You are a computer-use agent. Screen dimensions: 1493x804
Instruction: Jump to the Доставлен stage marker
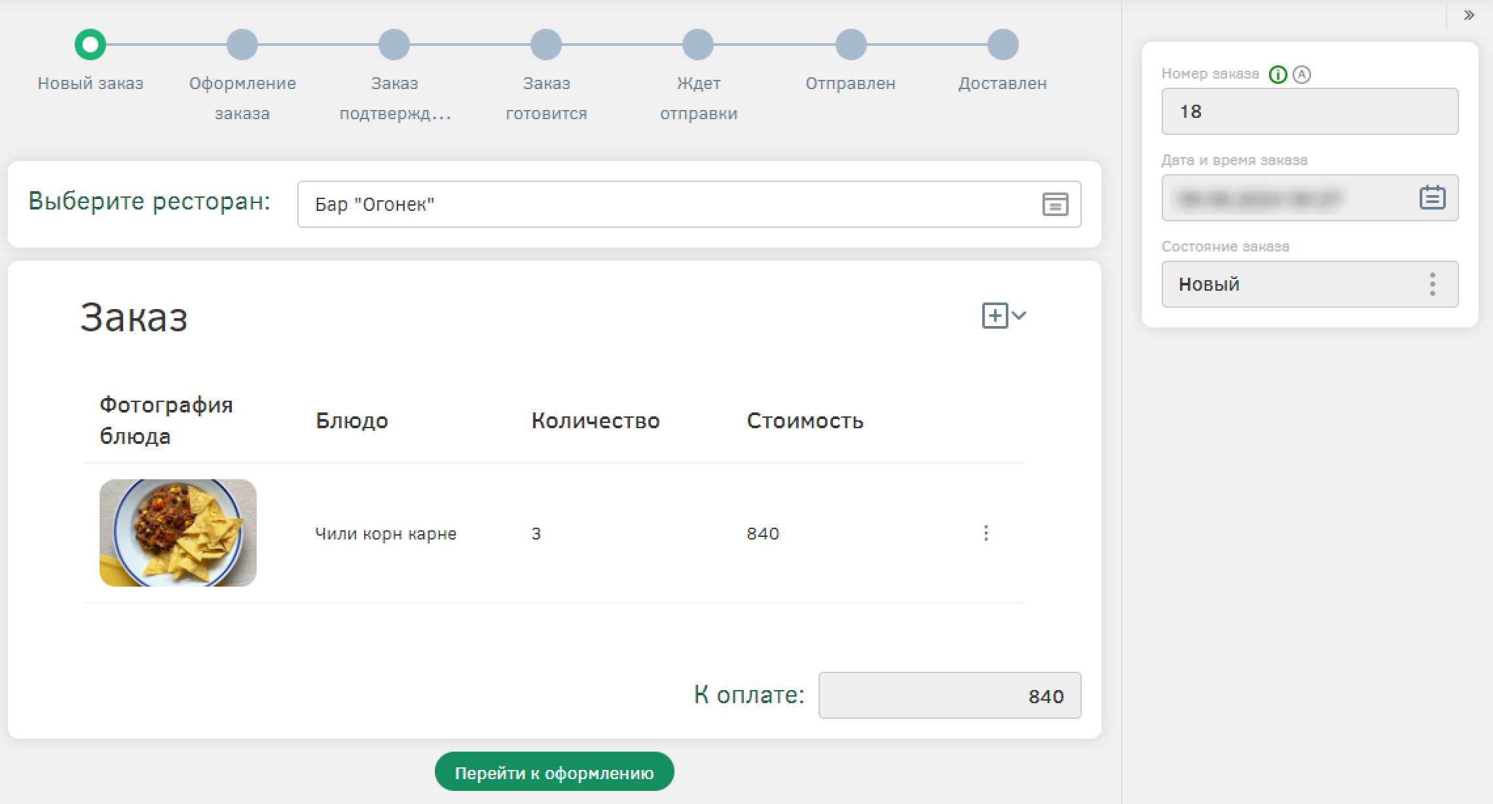point(1003,45)
